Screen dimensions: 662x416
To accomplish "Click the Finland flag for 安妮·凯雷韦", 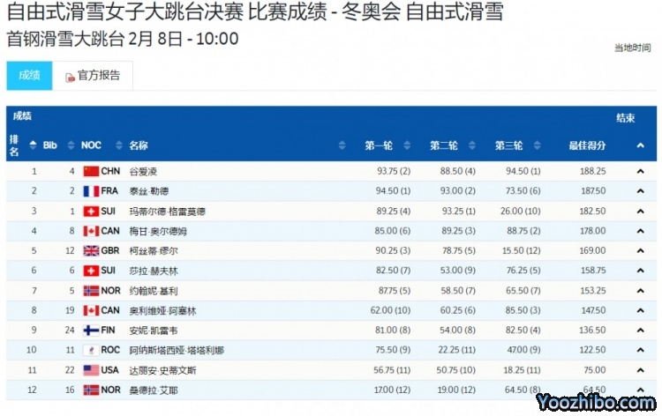I will 91,331.
